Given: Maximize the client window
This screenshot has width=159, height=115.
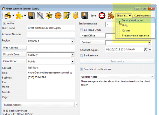Looking at the screenshot, I should click(x=144, y=9).
